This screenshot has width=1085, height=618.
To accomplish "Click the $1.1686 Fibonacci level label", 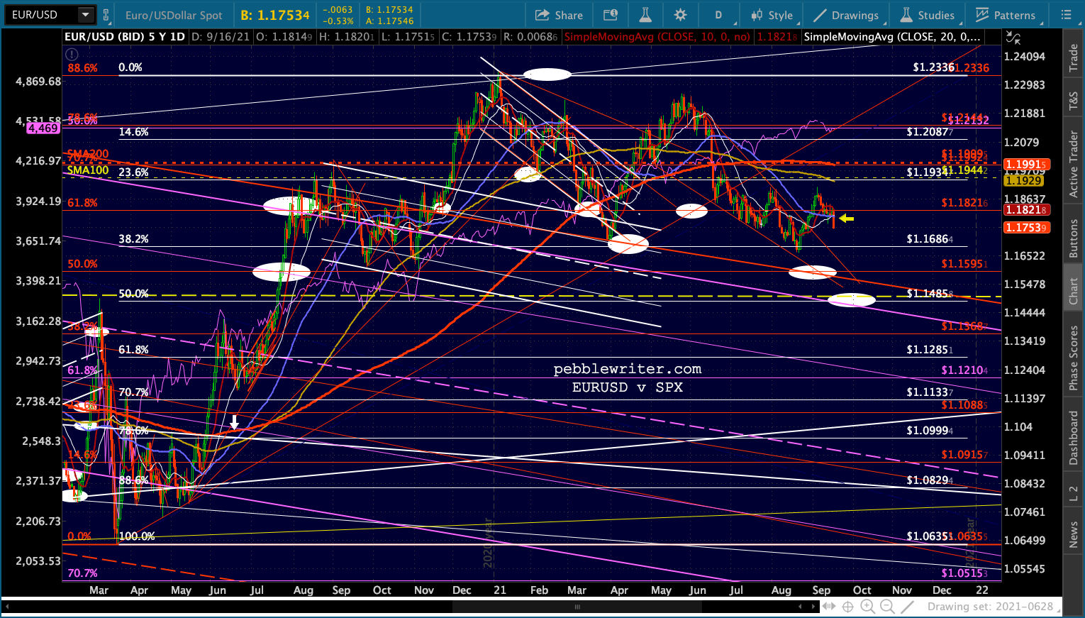I will pyautogui.click(x=930, y=239).
